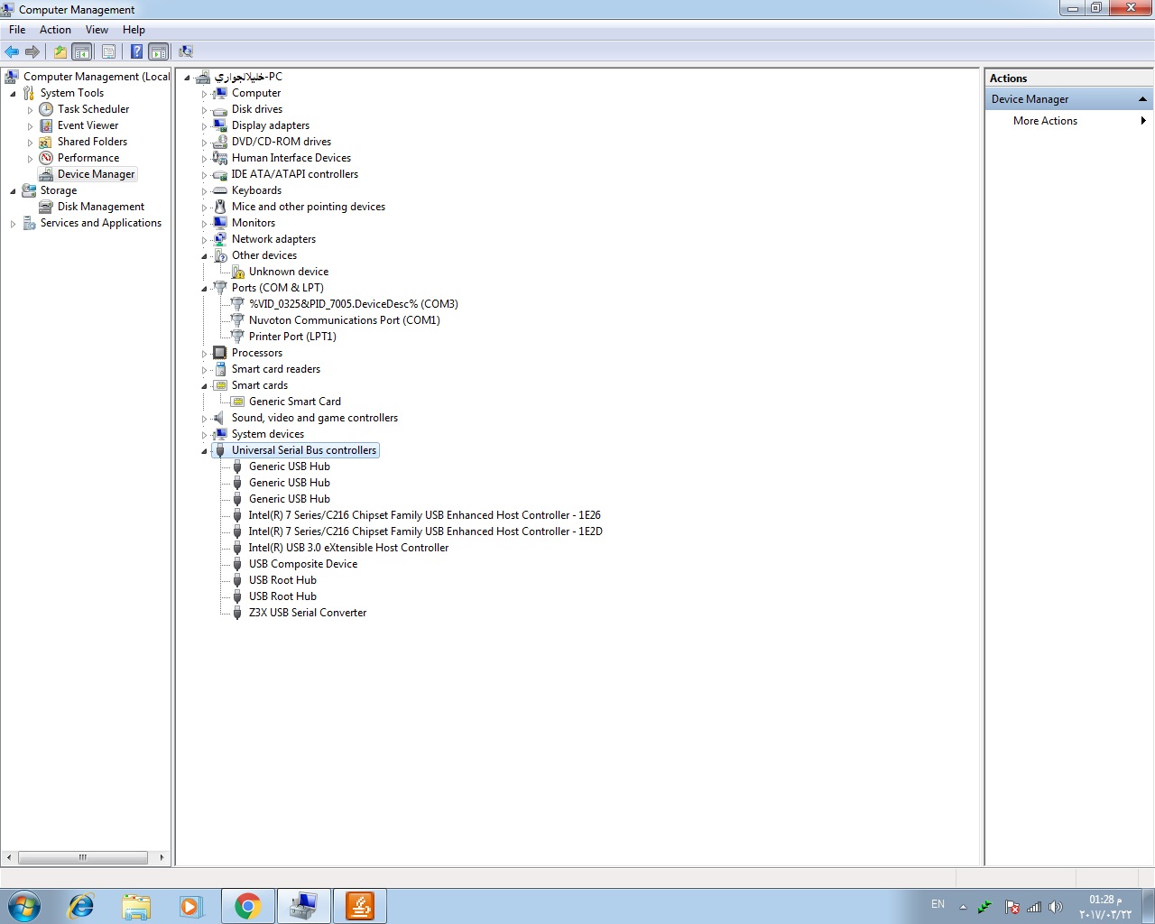Click the blue Help question mark icon
Image resolution: width=1155 pixels, height=924 pixels.
(x=136, y=51)
